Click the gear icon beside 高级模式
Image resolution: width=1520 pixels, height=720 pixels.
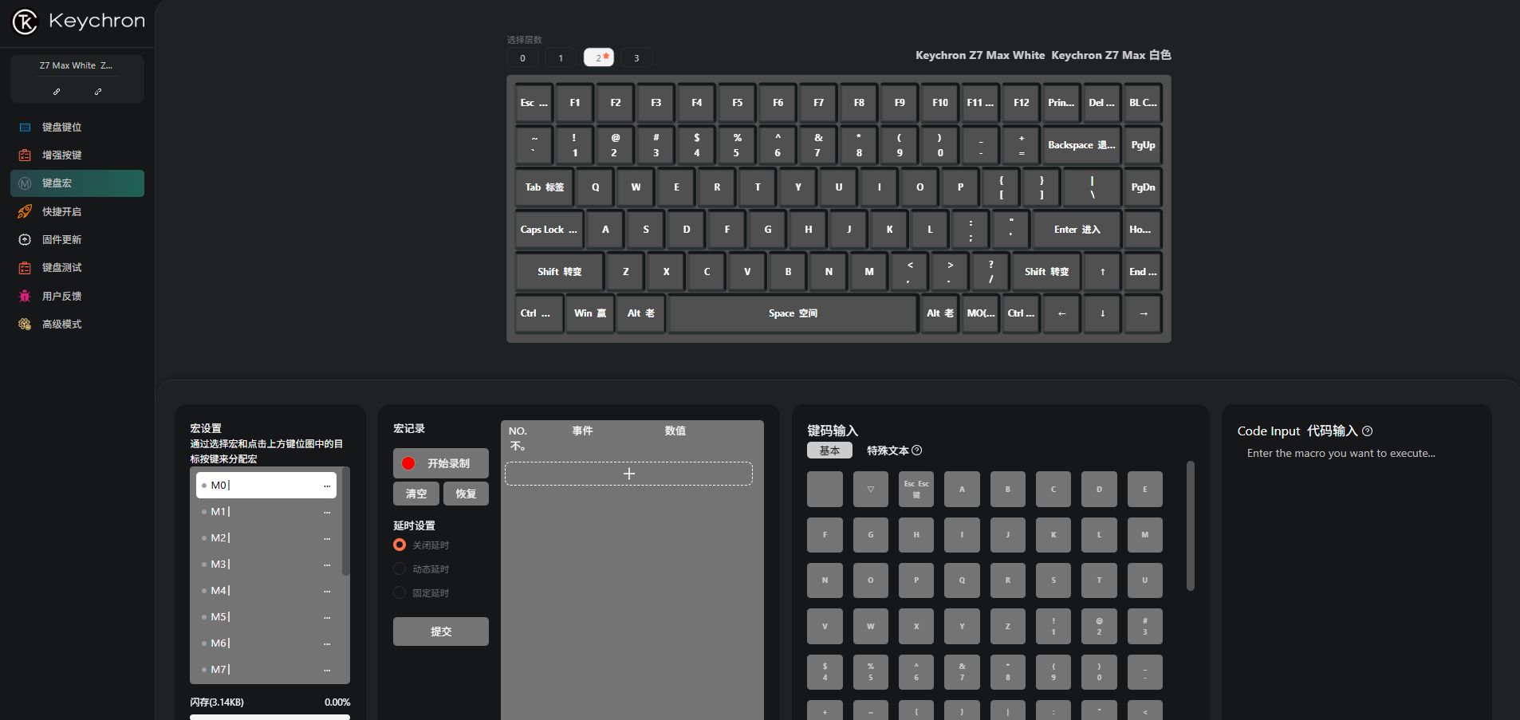(x=25, y=325)
